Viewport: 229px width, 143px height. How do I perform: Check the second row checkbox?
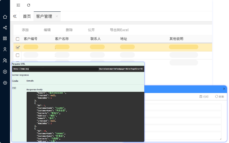(18, 55)
